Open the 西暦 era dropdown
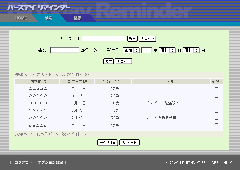 coord(131,51)
